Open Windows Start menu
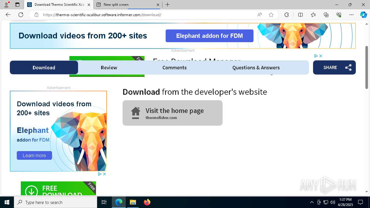 point(7,202)
